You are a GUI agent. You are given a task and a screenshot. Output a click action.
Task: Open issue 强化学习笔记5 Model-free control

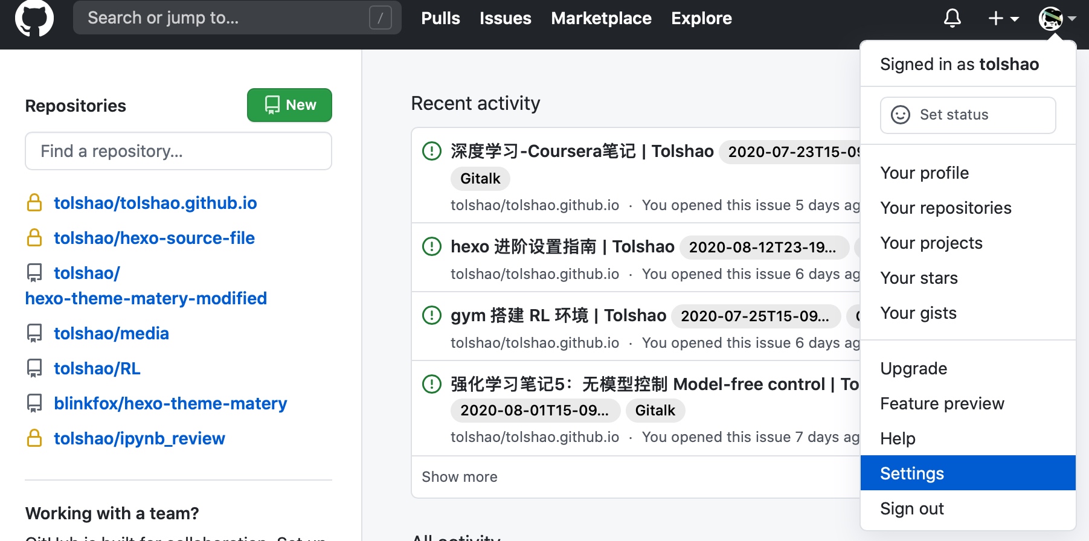pyautogui.click(x=655, y=384)
